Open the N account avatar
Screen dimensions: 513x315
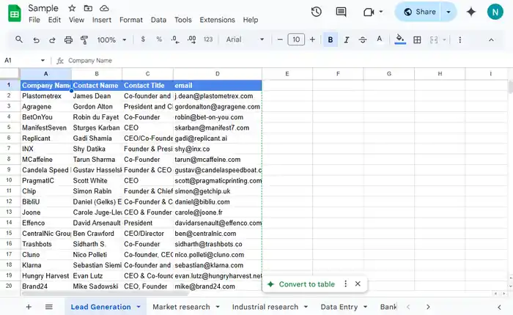point(495,12)
